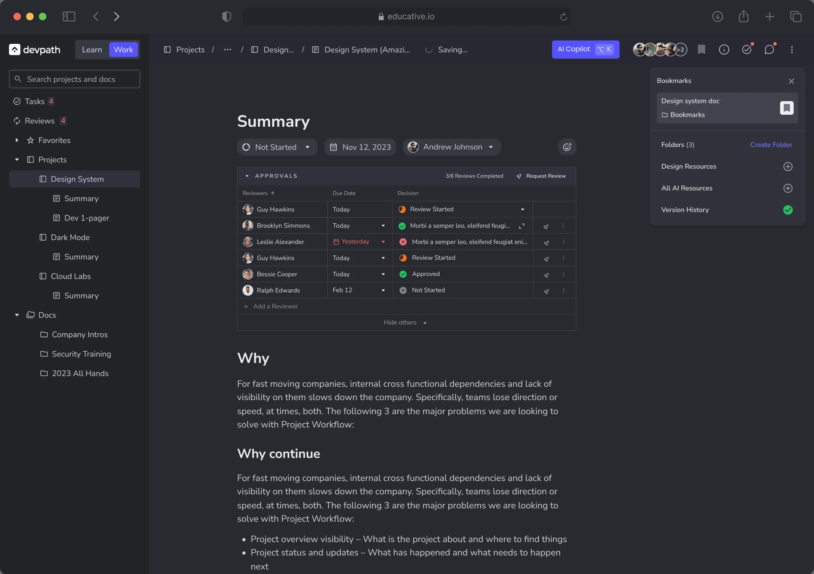
Task: Click Search projects and docs field
Action: pyautogui.click(x=74, y=79)
